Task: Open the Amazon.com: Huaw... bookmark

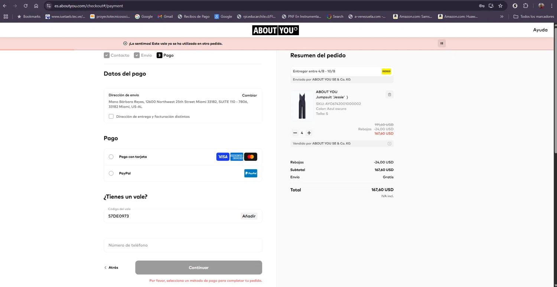Action: click(458, 17)
